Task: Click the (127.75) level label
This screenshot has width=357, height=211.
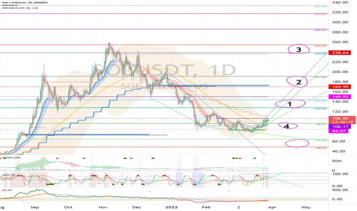Action: (x=320, y=109)
